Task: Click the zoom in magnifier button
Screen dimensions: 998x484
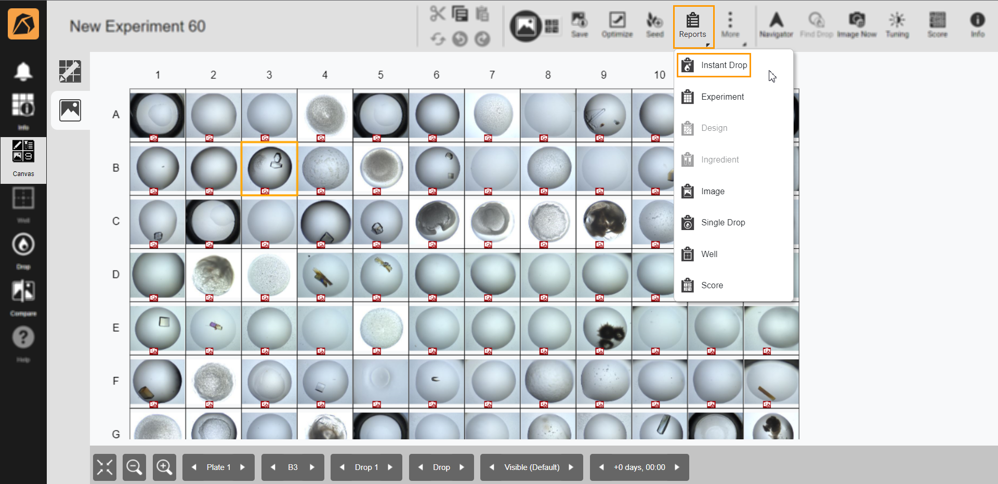Action: (164, 467)
